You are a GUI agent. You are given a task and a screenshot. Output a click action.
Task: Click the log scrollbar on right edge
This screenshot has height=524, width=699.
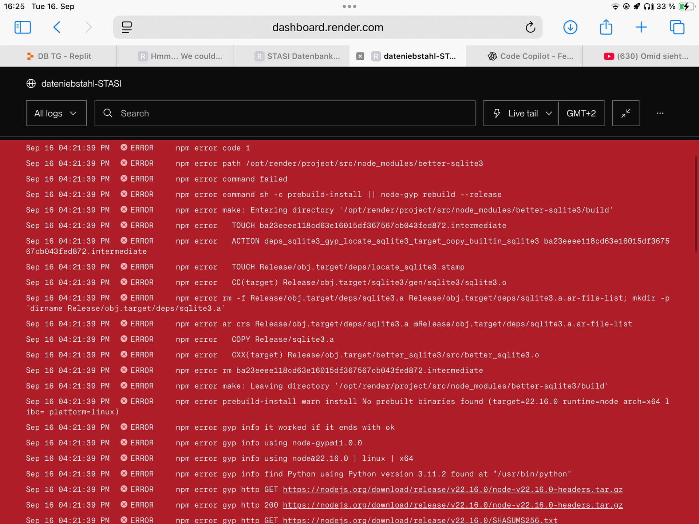pos(696,204)
